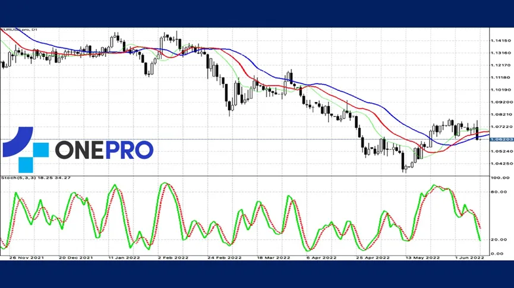Select the 13 May 2022 date label
Image resolution: width=514 pixels, height=288 pixels.
(422, 258)
